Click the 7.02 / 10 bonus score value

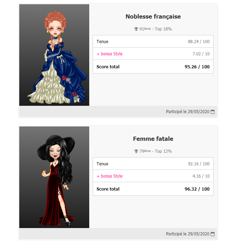click(201, 54)
